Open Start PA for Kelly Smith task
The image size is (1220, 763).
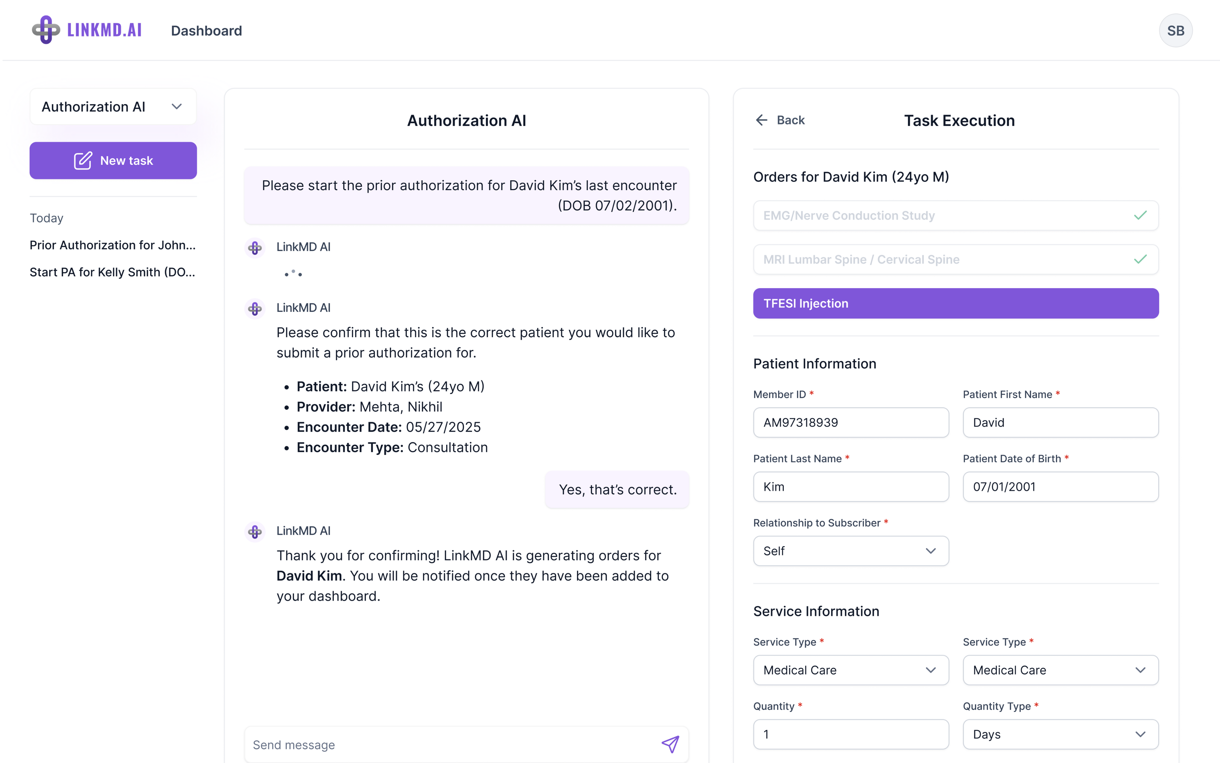[x=113, y=273]
